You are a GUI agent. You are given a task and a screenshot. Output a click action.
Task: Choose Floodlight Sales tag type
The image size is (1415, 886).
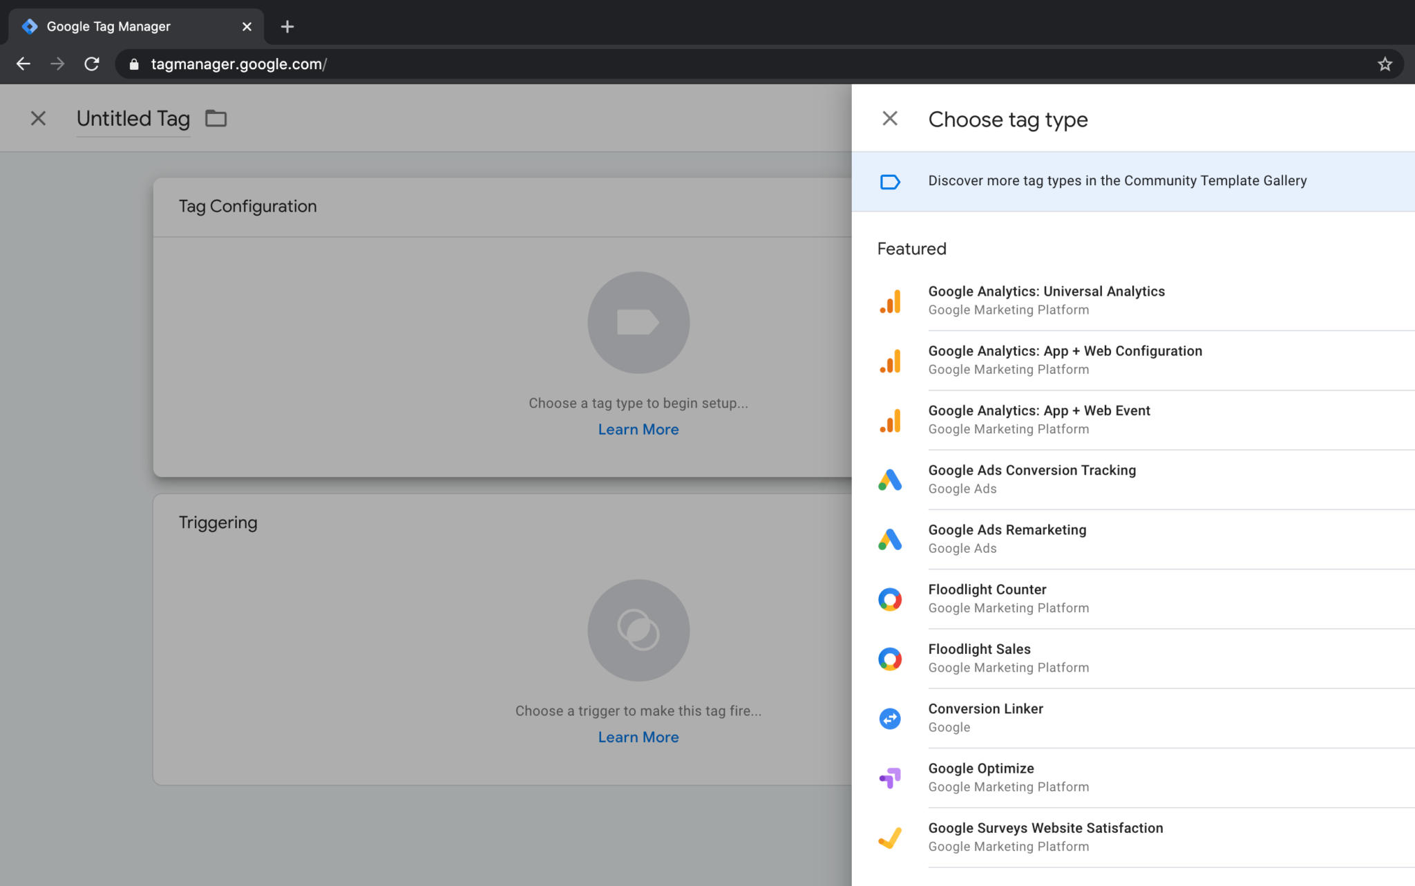point(979,650)
